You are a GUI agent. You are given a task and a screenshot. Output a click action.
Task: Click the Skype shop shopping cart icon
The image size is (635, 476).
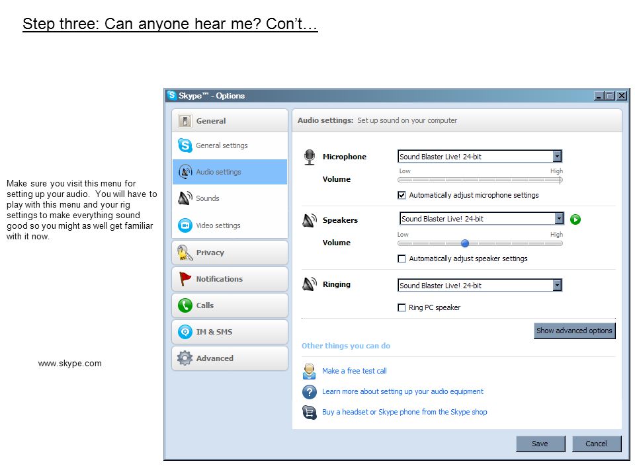click(310, 413)
